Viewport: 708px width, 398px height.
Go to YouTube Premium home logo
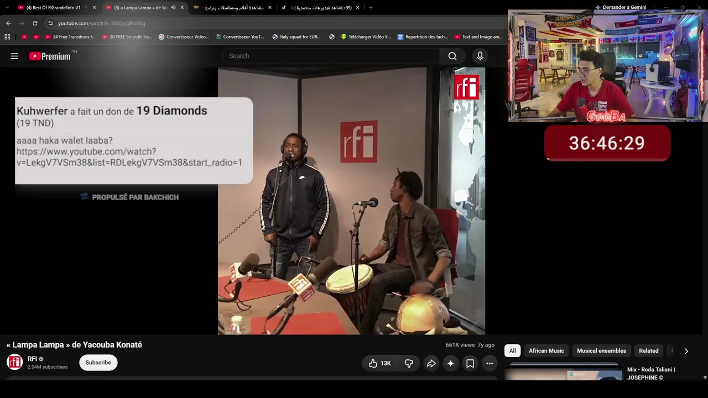(50, 56)
